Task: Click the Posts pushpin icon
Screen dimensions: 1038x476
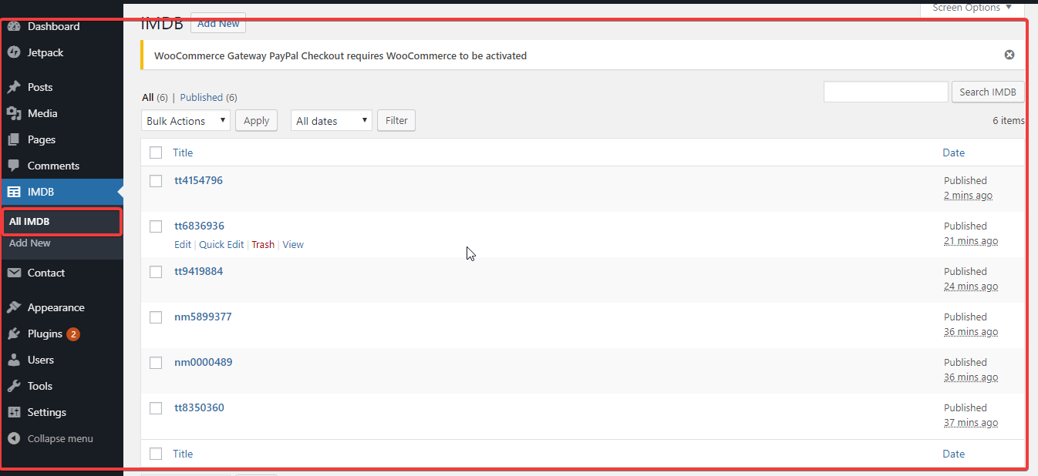Action: pos(14,87)
